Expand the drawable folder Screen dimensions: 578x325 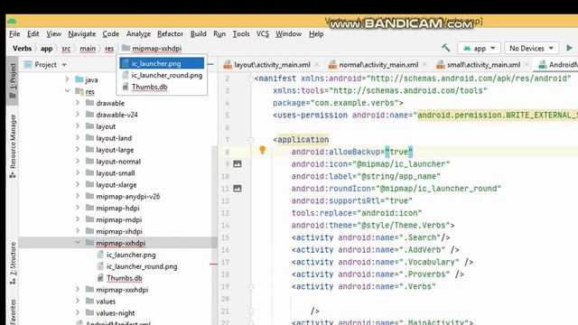pyautogui.click(x=78, y=103)
